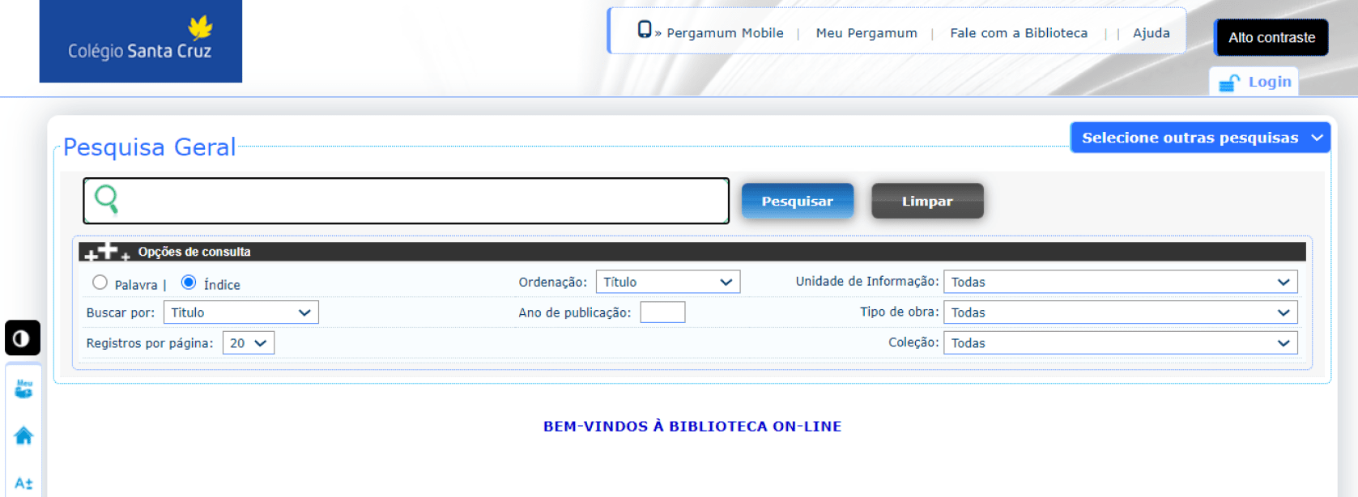Click the Ano de publicação field
The width and height of the screenshot is (1358, 497).
662,312
